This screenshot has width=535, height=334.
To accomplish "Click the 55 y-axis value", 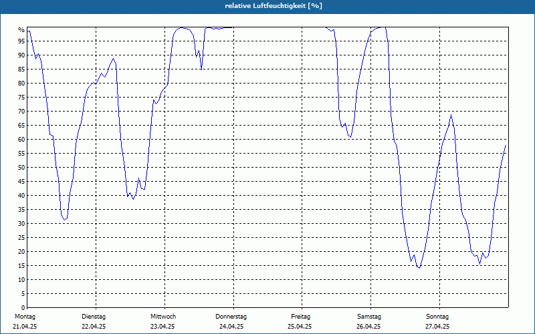I will (21, 154).
